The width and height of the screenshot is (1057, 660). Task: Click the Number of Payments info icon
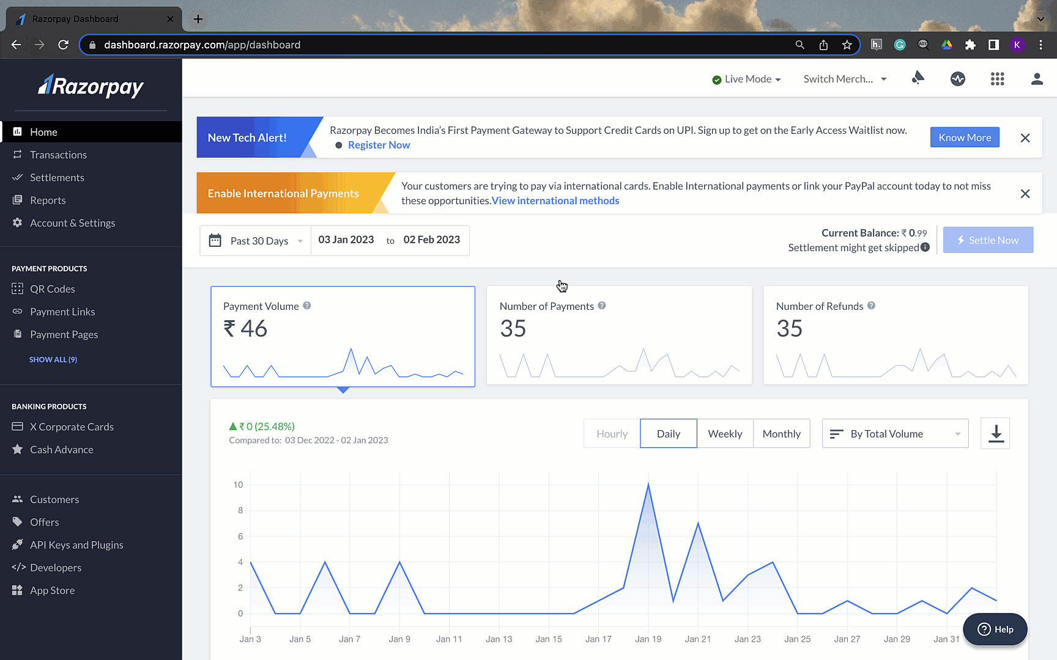click(602, 306)
